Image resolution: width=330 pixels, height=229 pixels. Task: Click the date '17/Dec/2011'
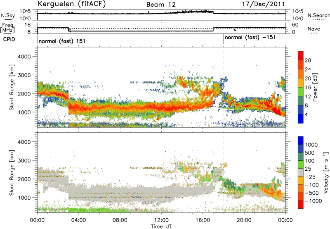[264, 4]
